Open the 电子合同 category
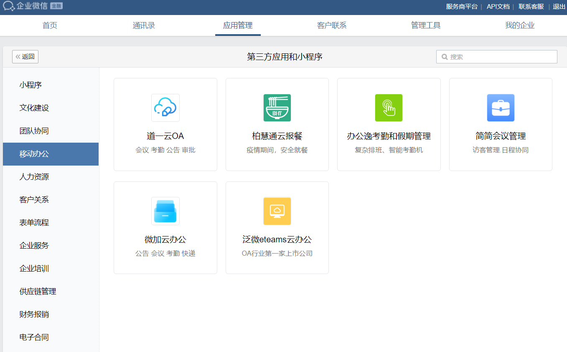Image resolution: width=567 pixels, height=352 pixels. (51, 337)
